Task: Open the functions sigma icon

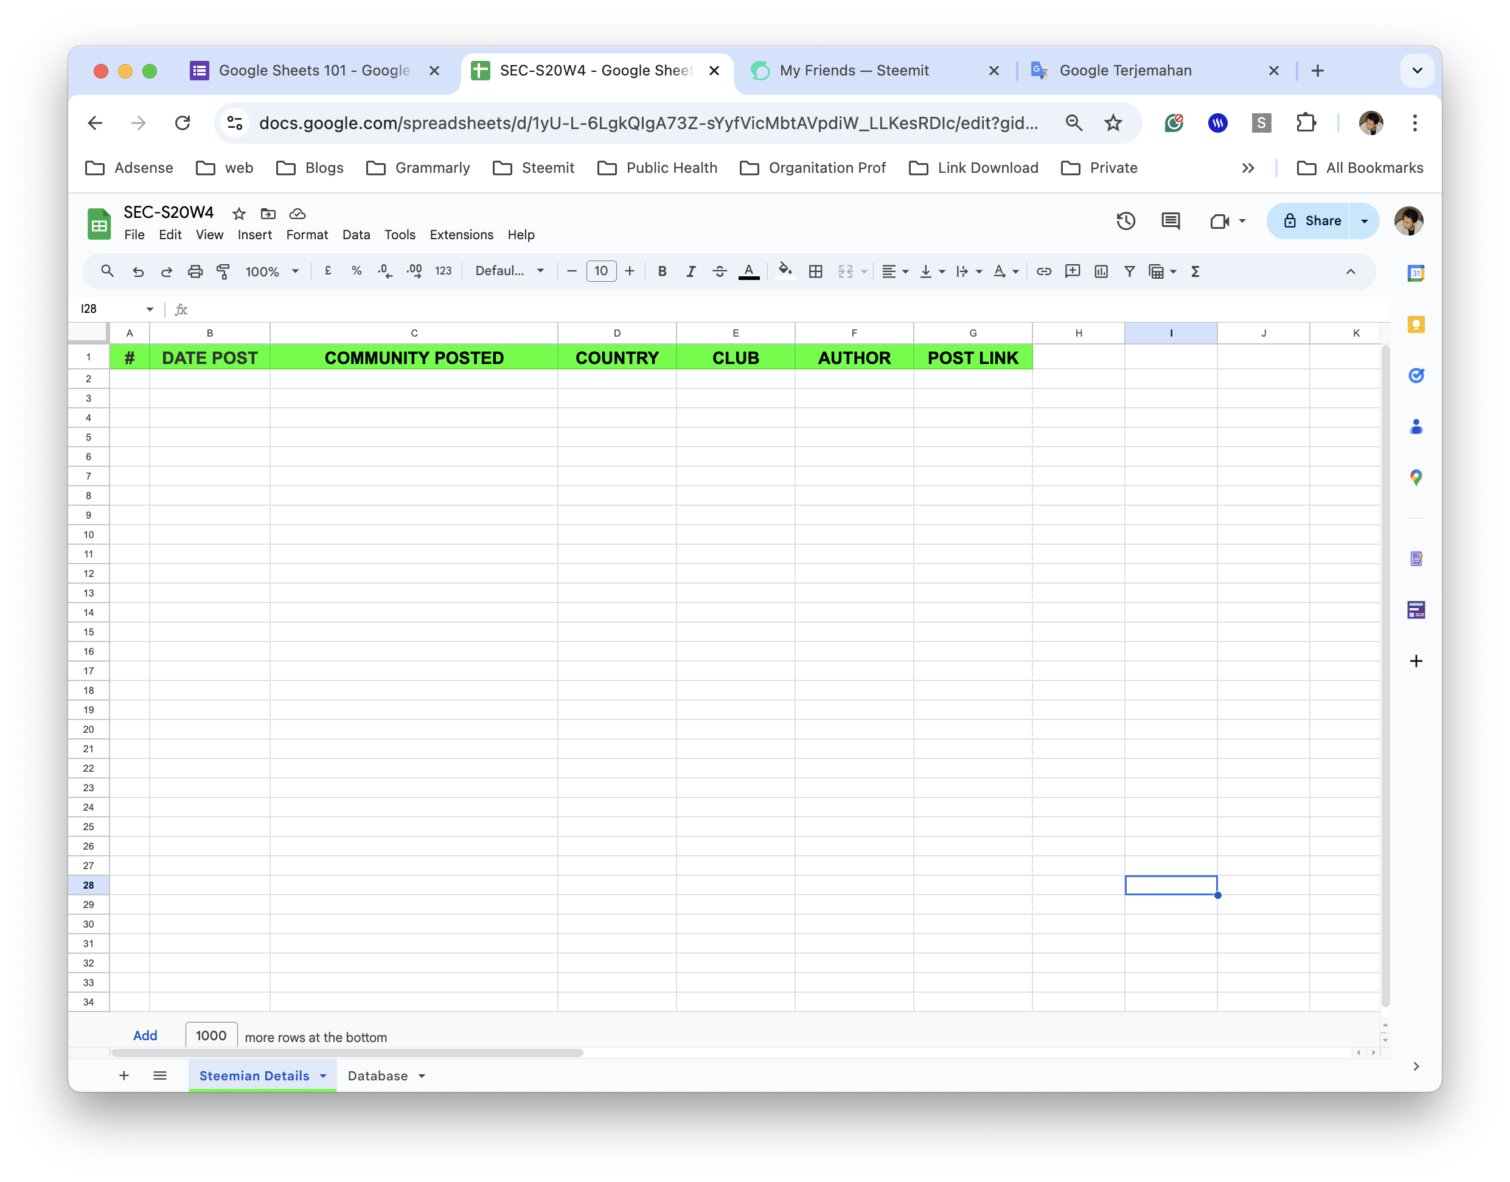Action: [1195, 271]
